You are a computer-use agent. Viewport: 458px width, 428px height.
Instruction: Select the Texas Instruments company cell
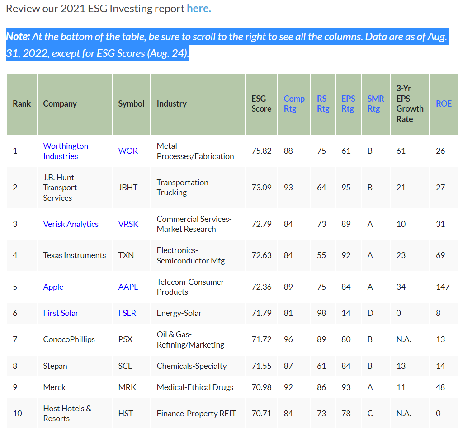coord(75,255)
